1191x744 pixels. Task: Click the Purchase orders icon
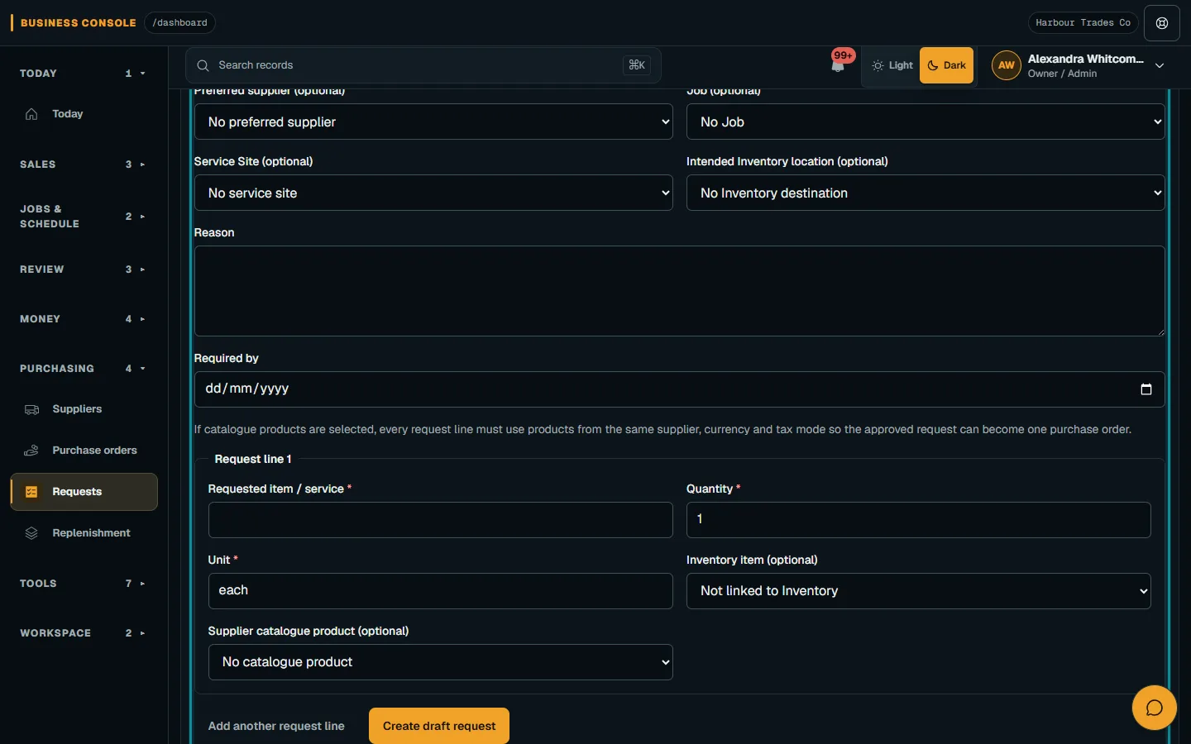click(31, 451)
